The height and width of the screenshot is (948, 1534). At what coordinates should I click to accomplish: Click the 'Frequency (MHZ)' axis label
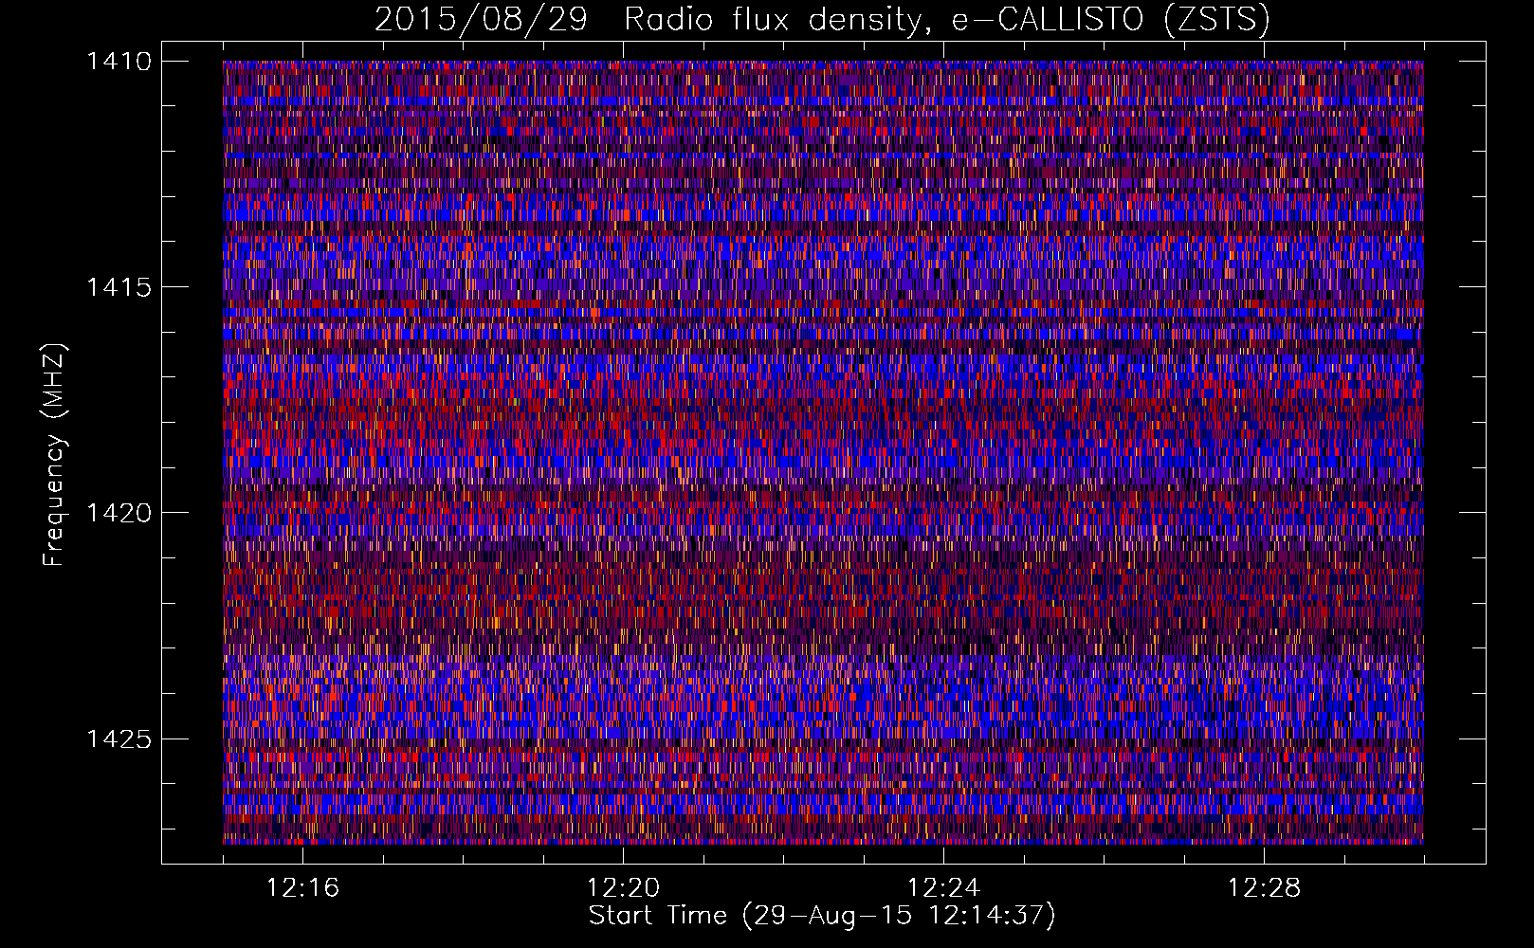(54, 455)
